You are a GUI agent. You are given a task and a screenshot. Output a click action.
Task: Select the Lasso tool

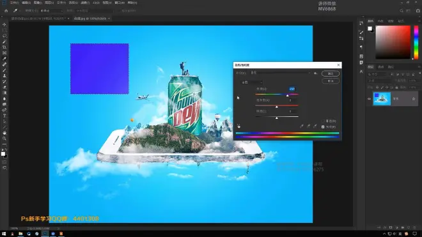pyautogui.click(x=4, y=36)
